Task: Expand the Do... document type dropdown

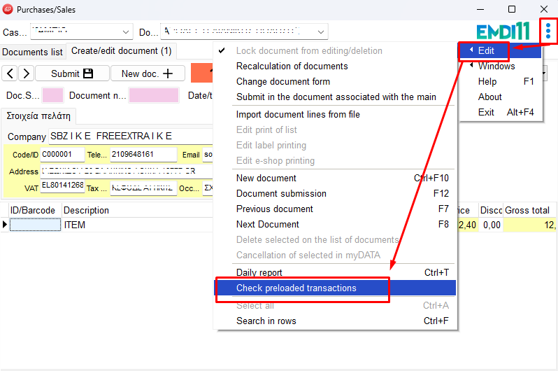Action: 321,32
